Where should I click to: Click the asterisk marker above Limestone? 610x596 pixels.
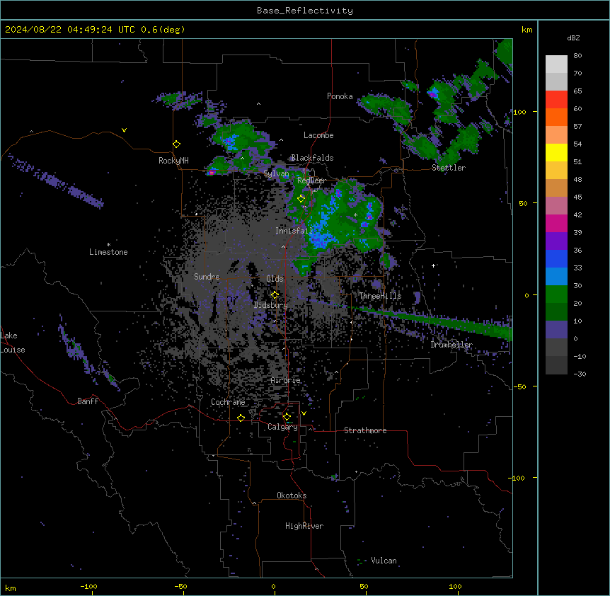(x=108, y=245)
